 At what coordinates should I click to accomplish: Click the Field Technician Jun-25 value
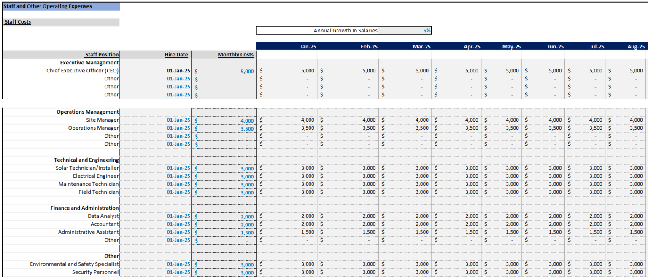tap(544, 192)
